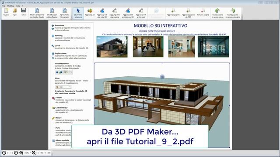Click Ruota pagina in senso antiorario
The image size is (280, 157).
coord(233,13)
